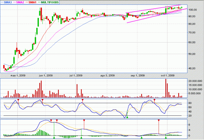Click the 70,00 price axis label
This screenshot has width=204, height=140.
tap(192, 33)
